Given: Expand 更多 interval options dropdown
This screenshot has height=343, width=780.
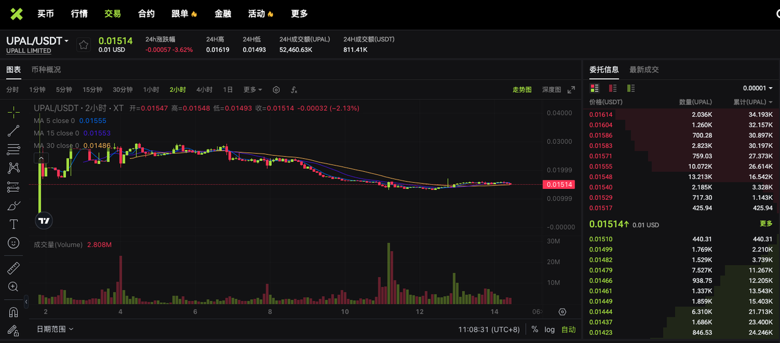Looking at the screenshot, I should (252, 90).
